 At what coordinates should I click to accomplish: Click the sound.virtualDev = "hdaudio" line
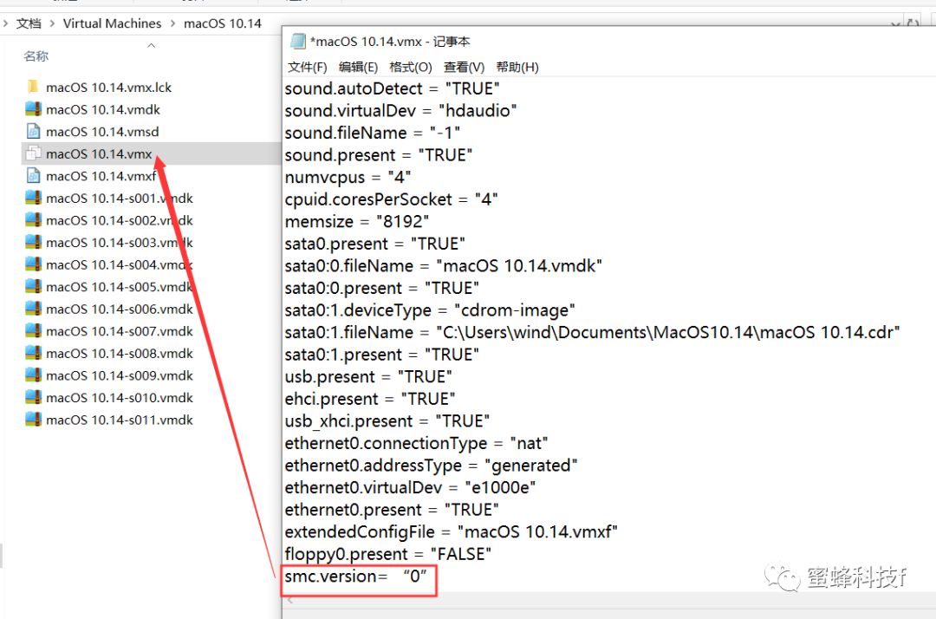(x=400, y=110)
